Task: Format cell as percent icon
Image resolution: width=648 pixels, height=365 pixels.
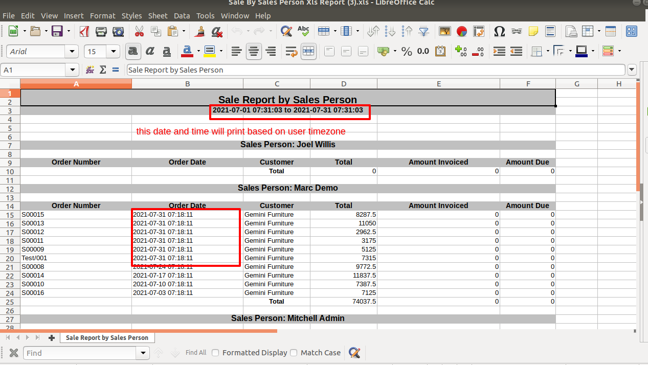Action: [x=407, y=51]
